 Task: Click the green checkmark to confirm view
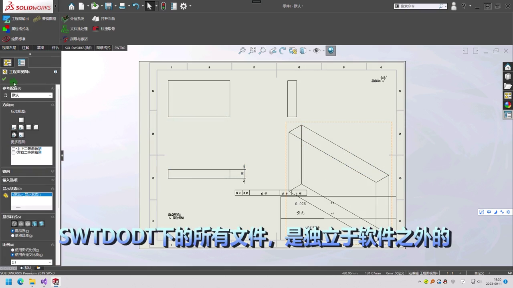point(4,79)
